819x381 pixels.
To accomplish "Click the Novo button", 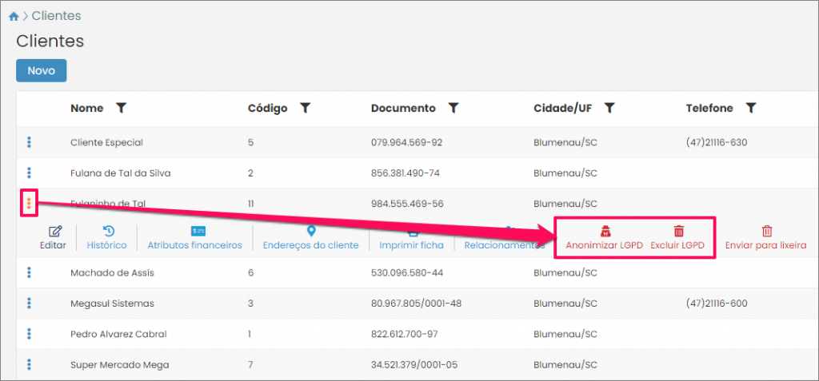I will tap(41, 70).
